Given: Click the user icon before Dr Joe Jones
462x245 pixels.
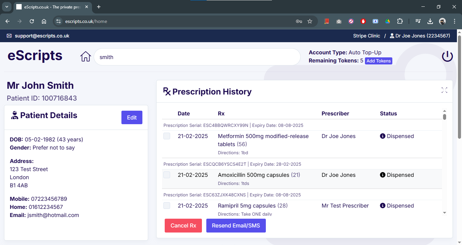Looking at the screenshot, I should 392,36.
